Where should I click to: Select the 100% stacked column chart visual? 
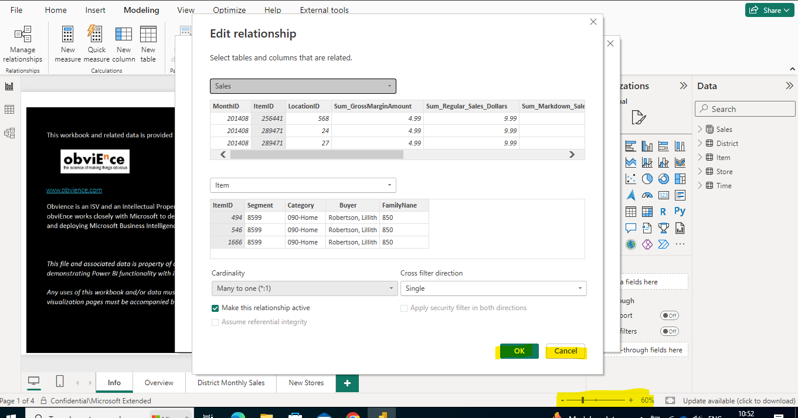click(x=680, y=146)
